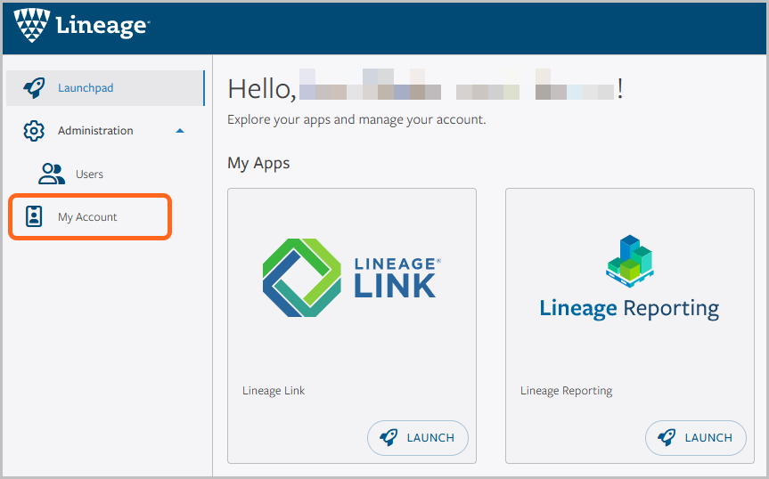The height and width of the screenshot is (479, 769).
Task: Click the Lineage Reporting logo thumbnail
Action: [630, 278]
